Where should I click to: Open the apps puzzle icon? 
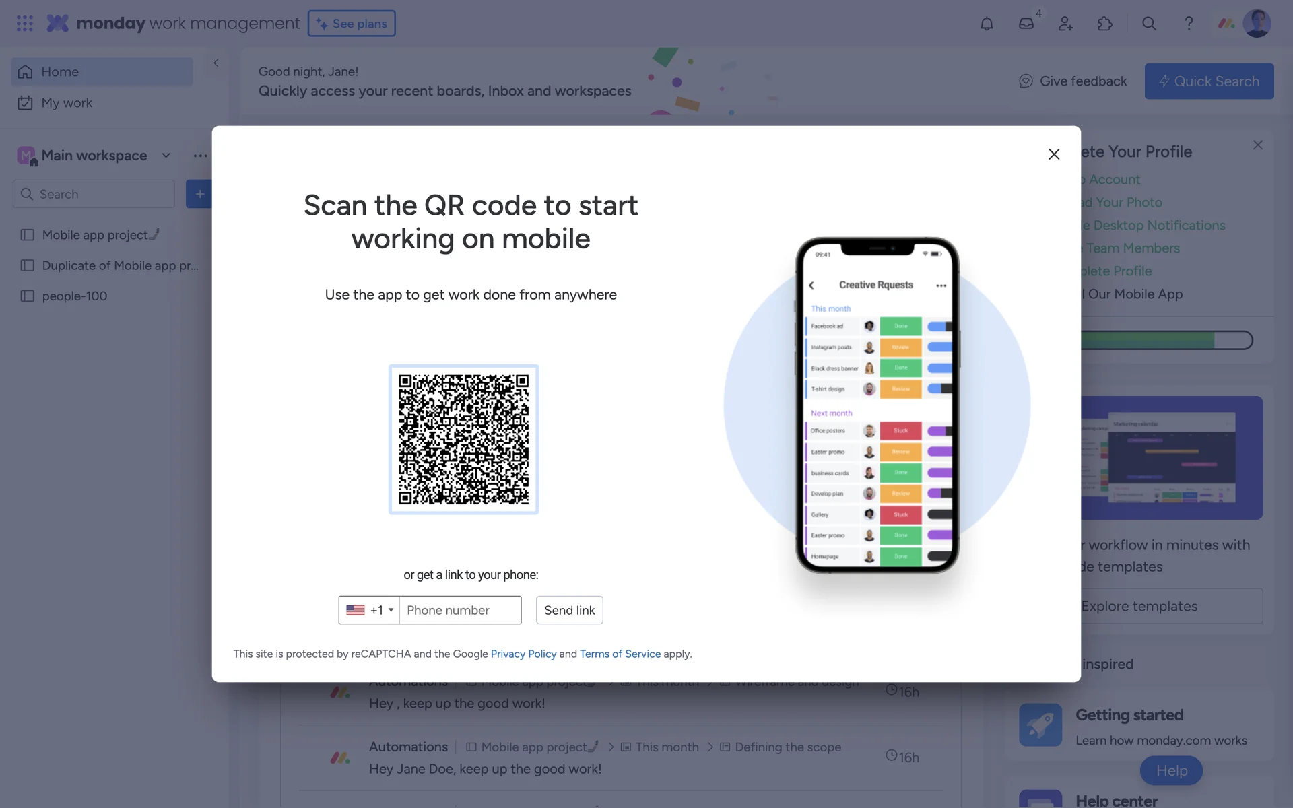[1105, 24]
